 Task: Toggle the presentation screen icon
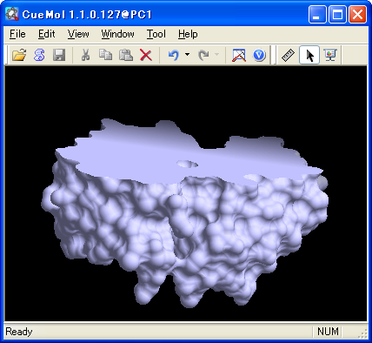[x=330, y=55]
